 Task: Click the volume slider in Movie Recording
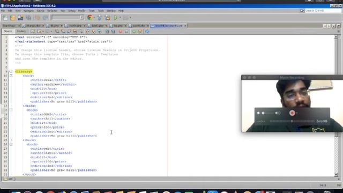pos(268,113)
